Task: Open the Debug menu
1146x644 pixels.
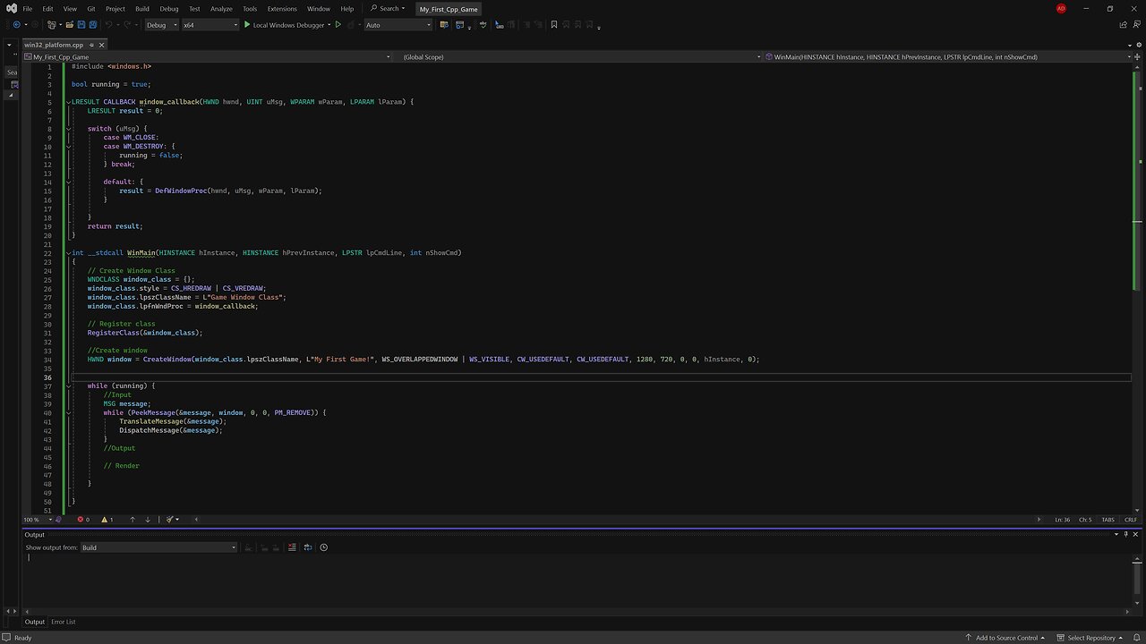Action: pos(168,8)
